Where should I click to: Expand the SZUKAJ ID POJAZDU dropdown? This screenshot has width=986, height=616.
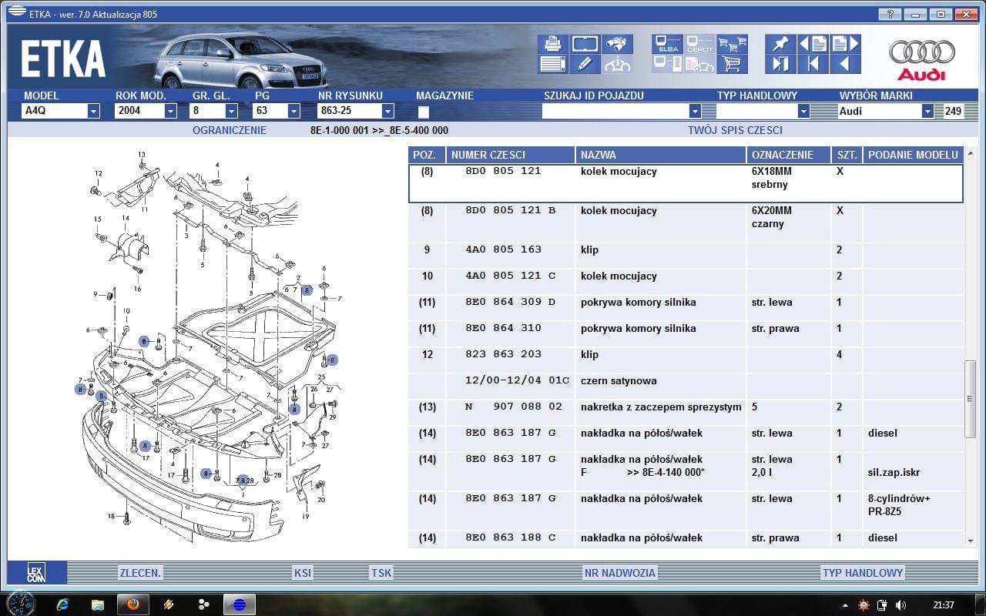[695, 111]
